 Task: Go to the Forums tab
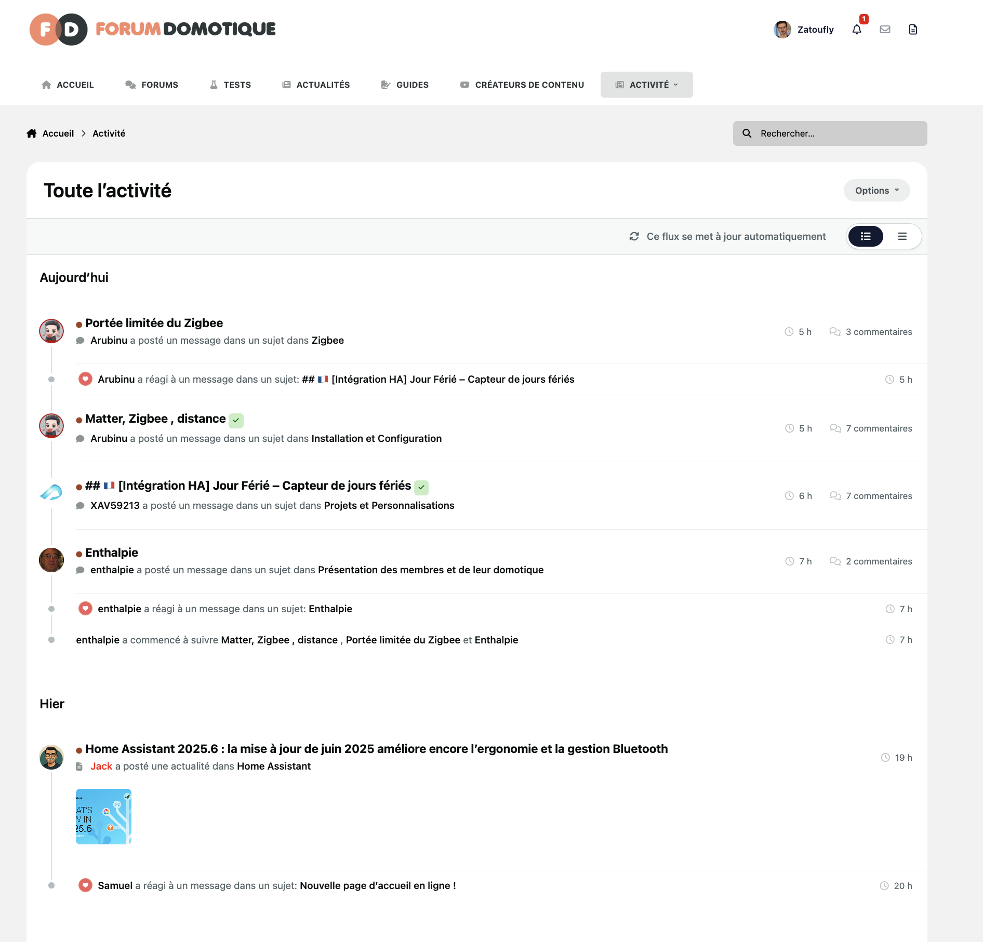point(152,85)
